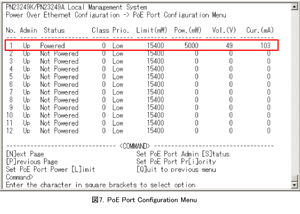Click [Q]uit to previous menu text
This screenshot has height=214, width=300.
click(x=176, y=170)
